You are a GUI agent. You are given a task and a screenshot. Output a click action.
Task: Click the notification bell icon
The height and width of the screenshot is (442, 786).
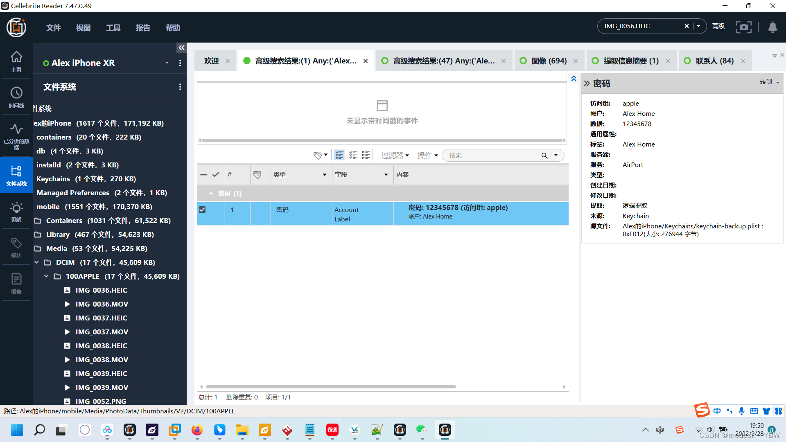pos(772,27)
